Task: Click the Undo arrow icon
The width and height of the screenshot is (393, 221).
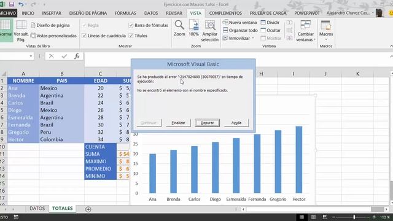Action: coord(21,4)
